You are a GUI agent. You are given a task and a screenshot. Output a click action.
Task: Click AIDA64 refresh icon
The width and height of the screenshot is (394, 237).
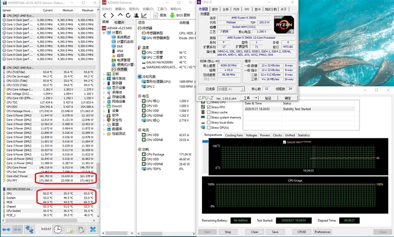(x=128, y=15)
